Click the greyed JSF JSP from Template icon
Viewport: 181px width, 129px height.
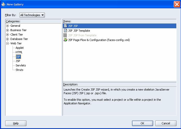tap(65, 35)
